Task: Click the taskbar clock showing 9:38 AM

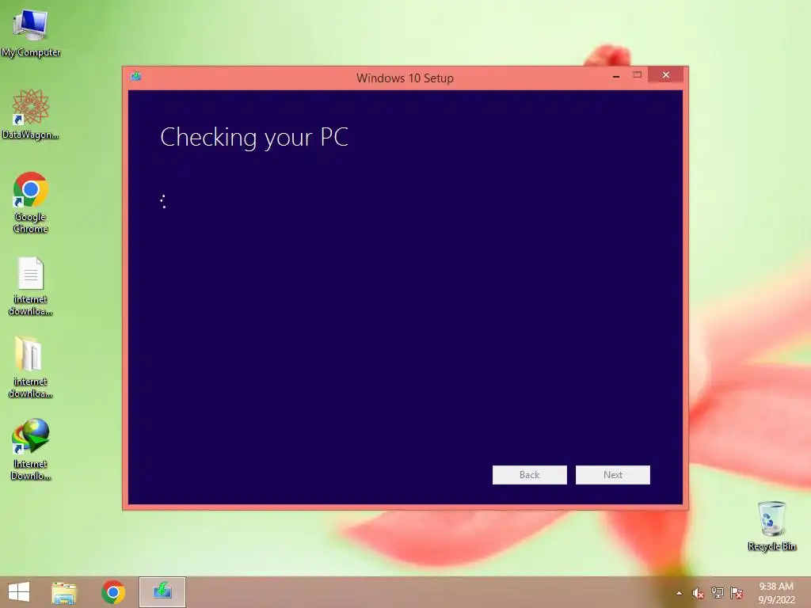Action: pos(776,593)
